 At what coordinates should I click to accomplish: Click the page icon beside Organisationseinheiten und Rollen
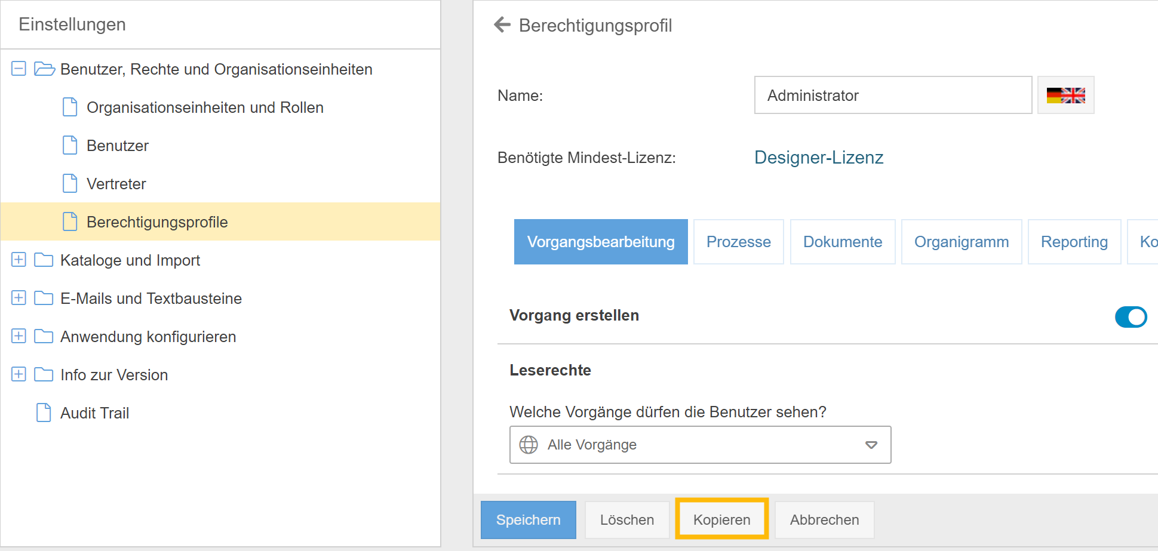point(70,107)
